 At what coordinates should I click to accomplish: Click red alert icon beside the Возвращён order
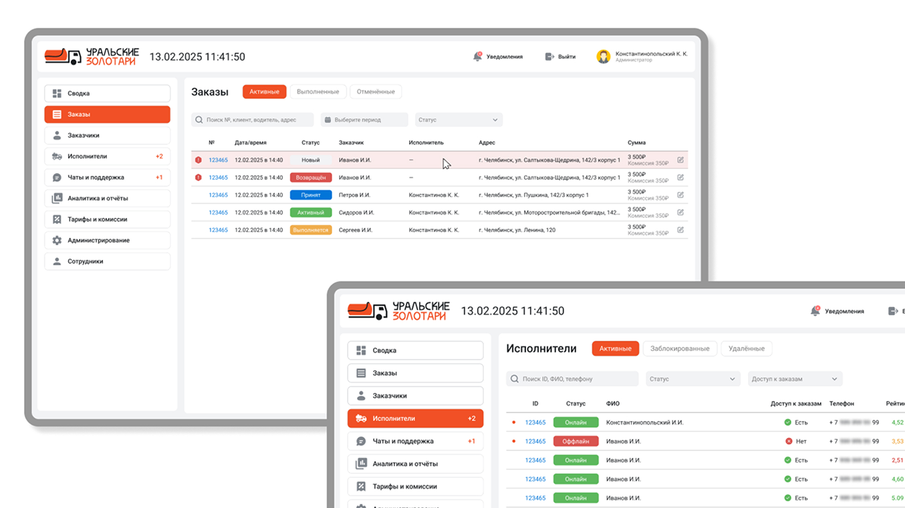click(x=199, y=178)
